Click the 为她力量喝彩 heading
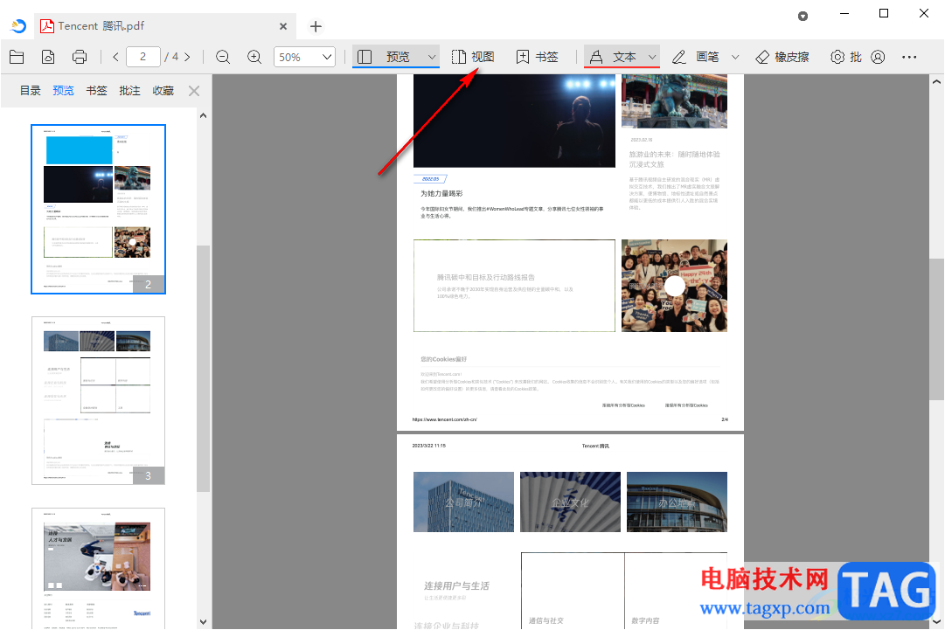 coord(441,194)
